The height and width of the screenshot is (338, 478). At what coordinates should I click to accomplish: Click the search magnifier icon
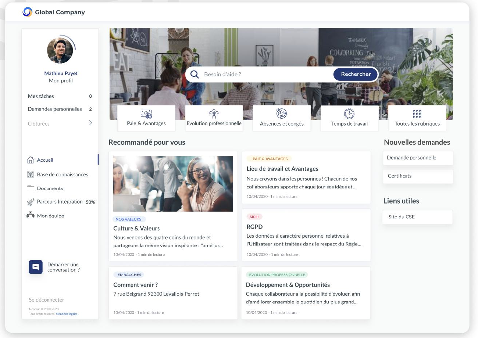point(195,75)
